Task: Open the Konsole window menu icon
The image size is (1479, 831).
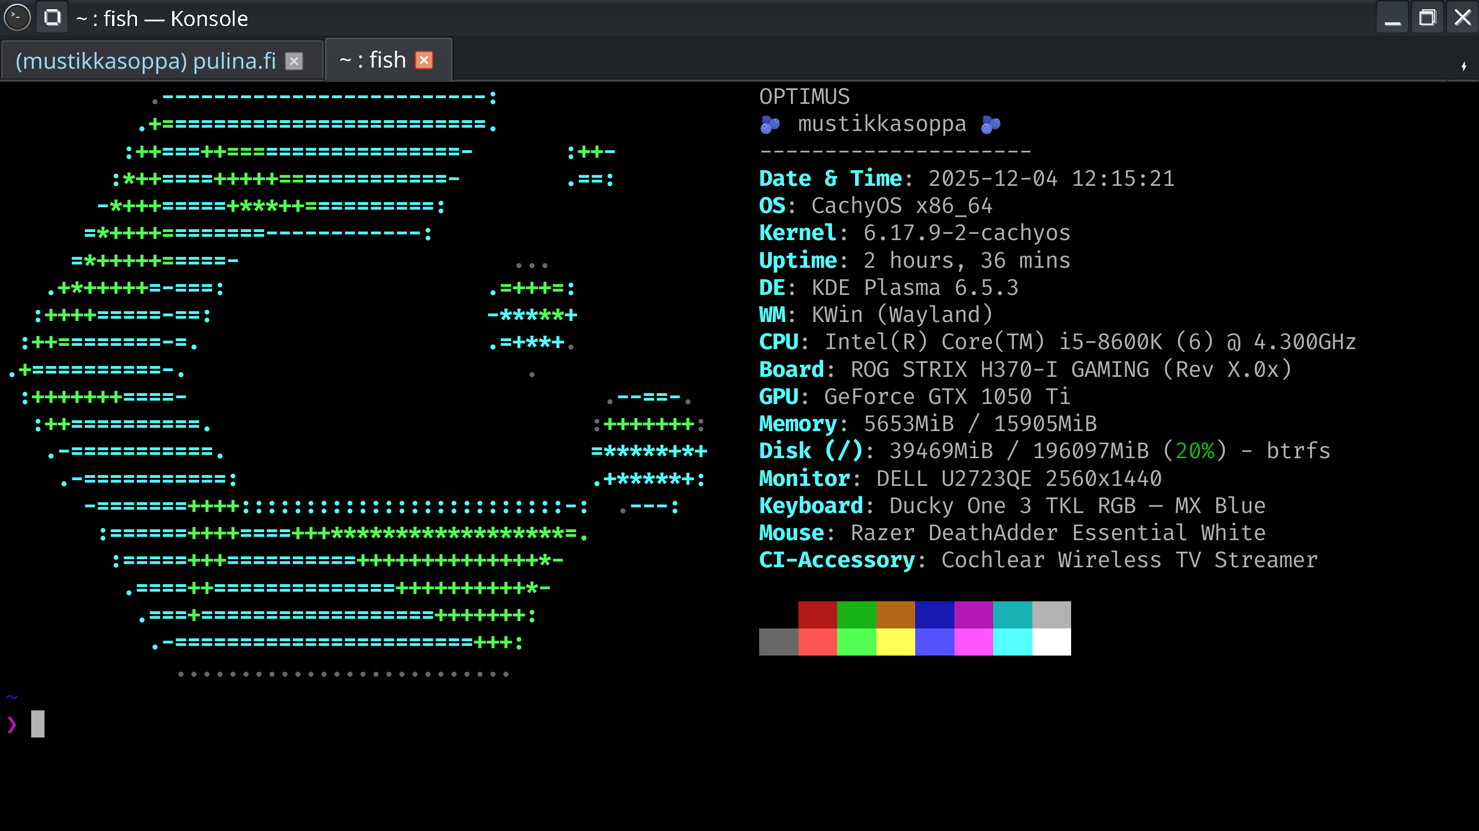Action: pyautogui.click(x=17, y=18)
